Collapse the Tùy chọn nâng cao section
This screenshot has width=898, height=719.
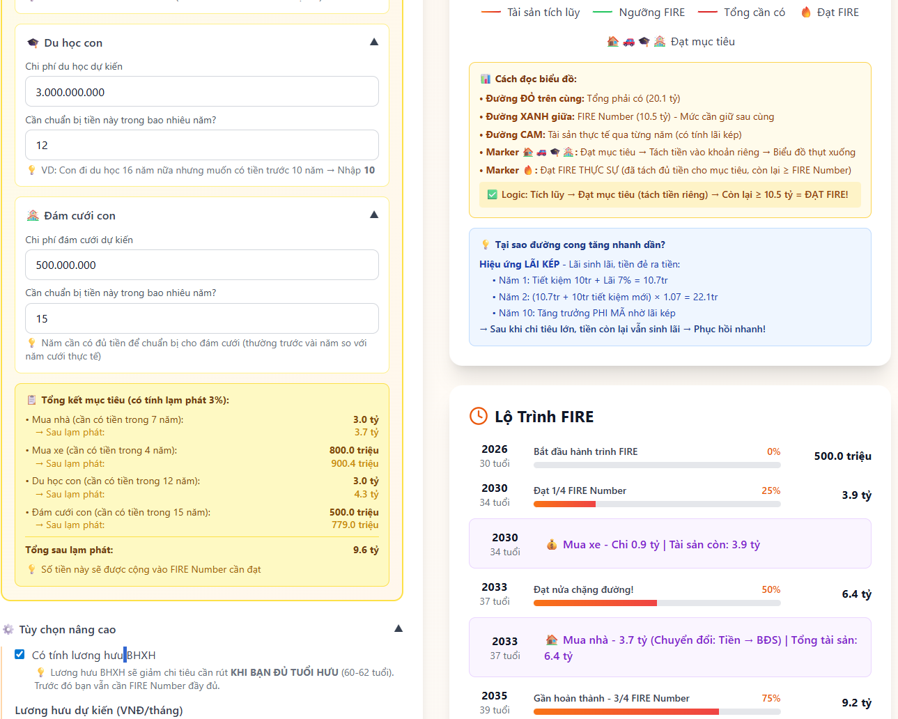(x=398, y=628)
